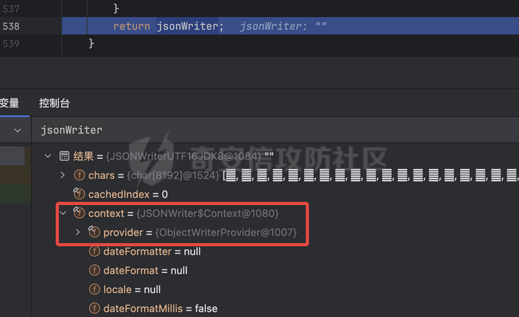Click the dateFormatMillis field icon
Screen dimensions: 519x317
[94, 308]
